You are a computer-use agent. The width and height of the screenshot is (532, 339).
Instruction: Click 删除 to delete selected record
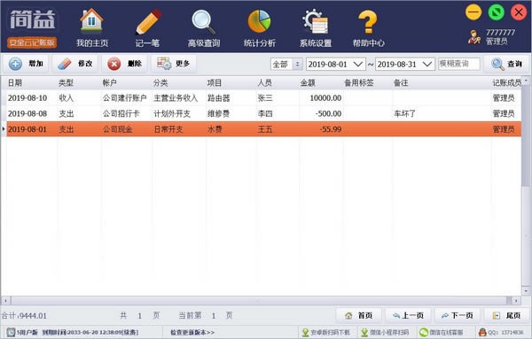(124, 64)
